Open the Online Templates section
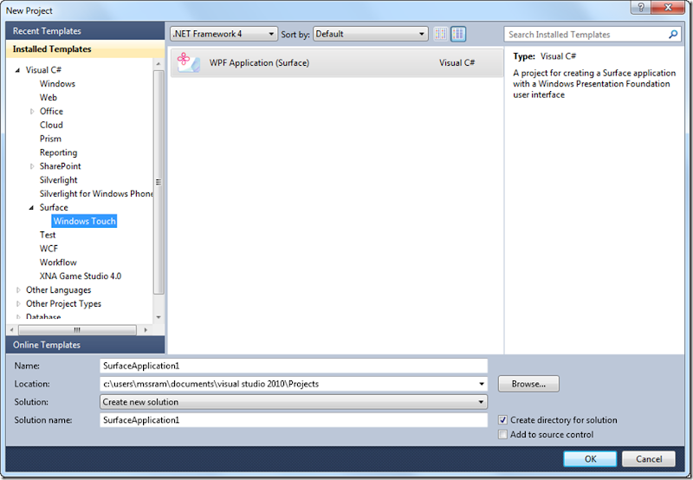693x480 pixels. pos(85,345)
